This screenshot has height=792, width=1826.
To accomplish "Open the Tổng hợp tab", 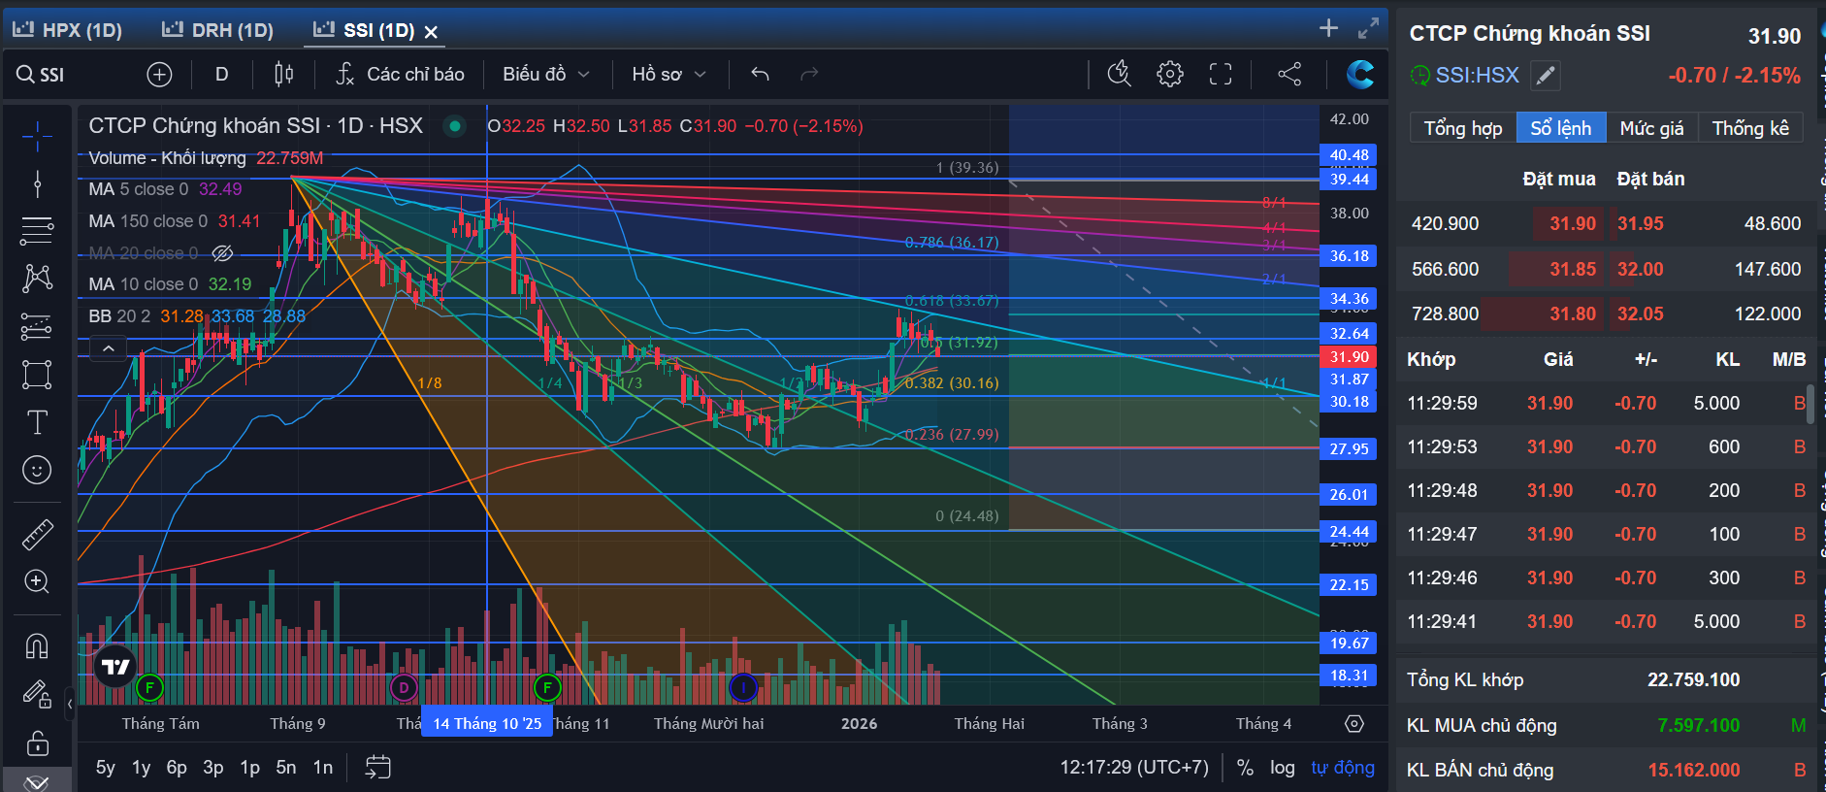I will [1462, 128].
